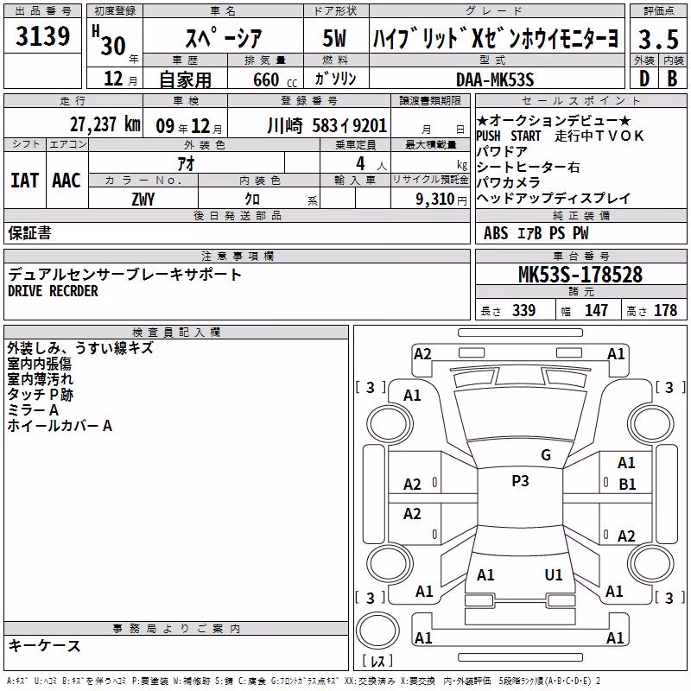Select the セールスポイント section header
The width and height of the screenshot is (691, 691).
click(x=580, y=101)
